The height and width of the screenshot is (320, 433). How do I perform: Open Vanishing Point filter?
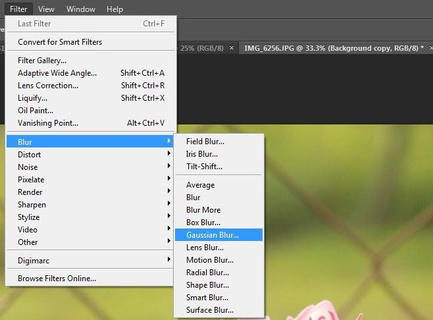coord(91,123)
